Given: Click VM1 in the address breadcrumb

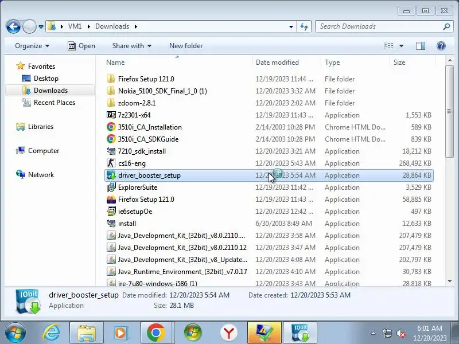Looking at the screenshot, I should 75,26.
